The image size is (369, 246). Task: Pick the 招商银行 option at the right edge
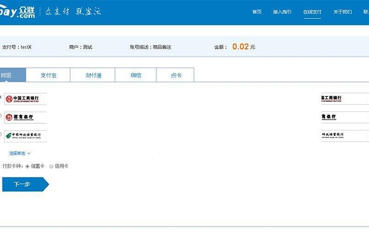click(345, 117)
